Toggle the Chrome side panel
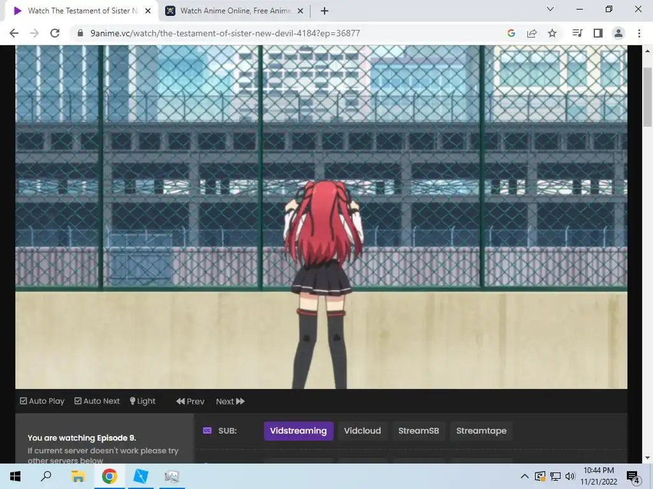653x489 pixels. [x=598, y=33]
